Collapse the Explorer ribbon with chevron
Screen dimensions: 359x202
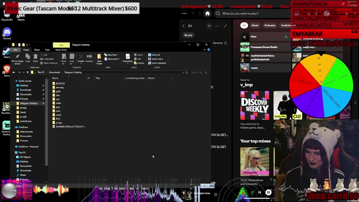[204, 50]
